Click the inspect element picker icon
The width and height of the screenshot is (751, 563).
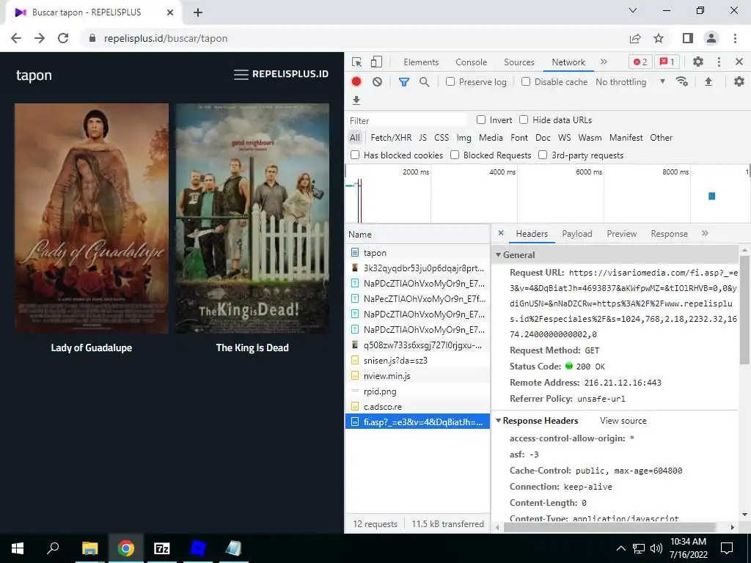pos(356,62)
